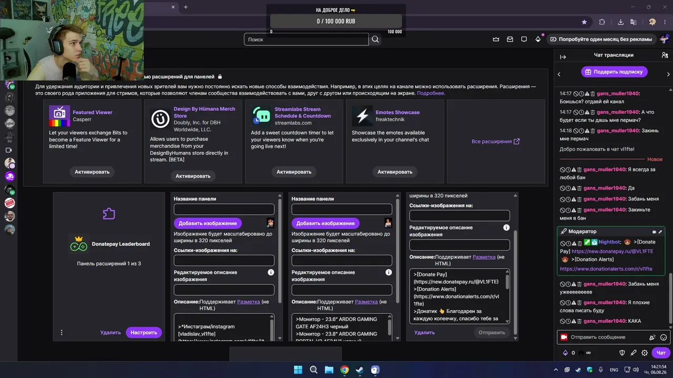
Task: Click the ENG language indicator in system tray
Action: pyautogui.click(x=614, y=370)
